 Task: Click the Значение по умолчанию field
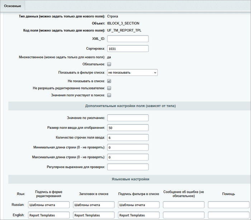(128, 118)
